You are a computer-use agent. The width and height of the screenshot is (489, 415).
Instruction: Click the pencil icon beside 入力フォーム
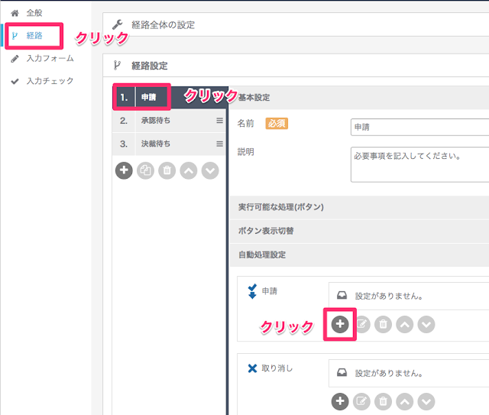[x=15, y=59]
